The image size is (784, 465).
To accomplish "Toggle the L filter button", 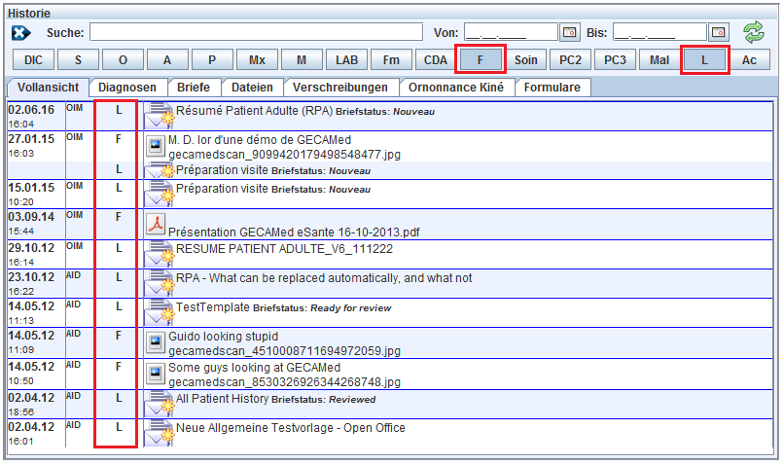I will [x=703, y=60].
